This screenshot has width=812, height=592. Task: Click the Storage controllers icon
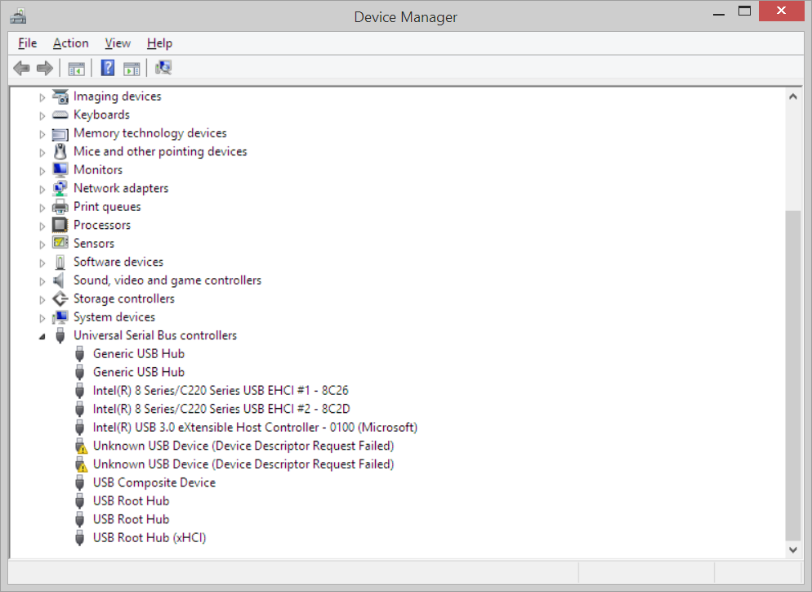(60, 298)
